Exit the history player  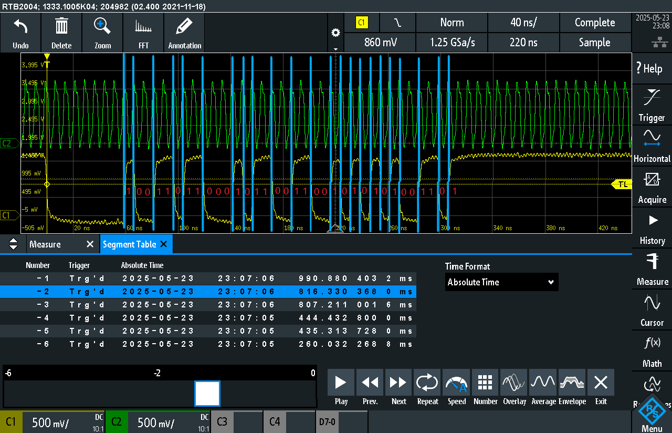[601, 383]
